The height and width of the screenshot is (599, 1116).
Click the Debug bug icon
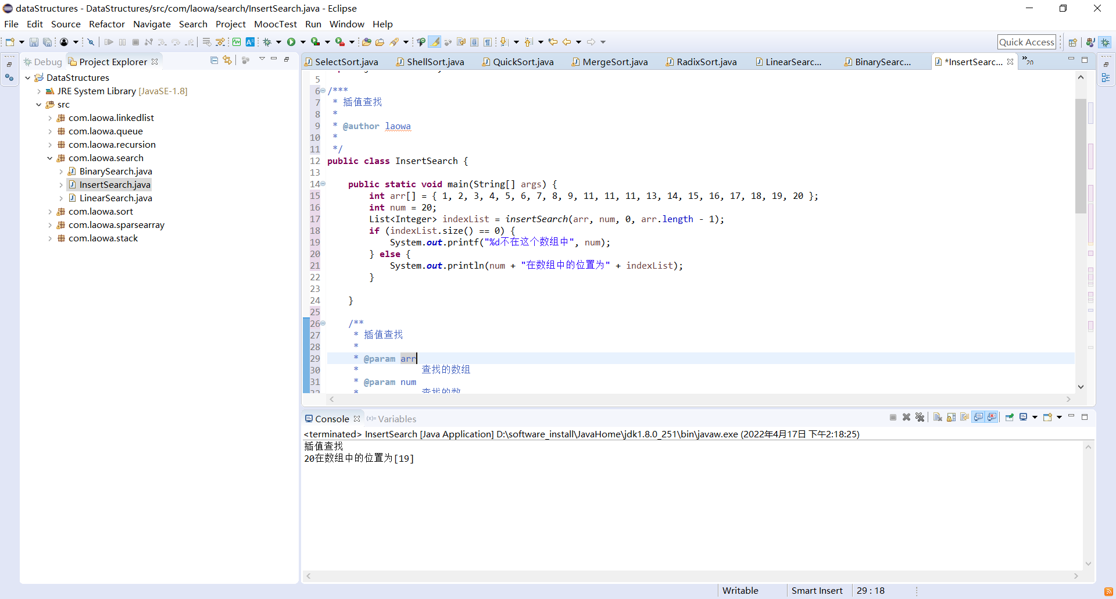coord(267,42)
